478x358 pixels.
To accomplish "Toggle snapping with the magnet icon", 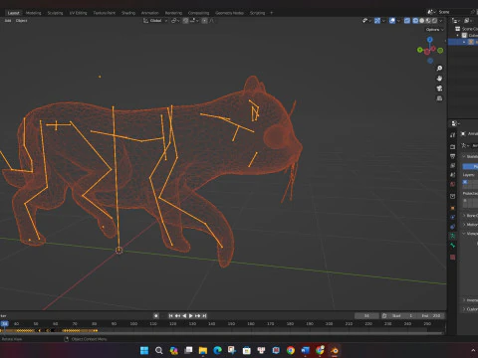I will point(185,21).
